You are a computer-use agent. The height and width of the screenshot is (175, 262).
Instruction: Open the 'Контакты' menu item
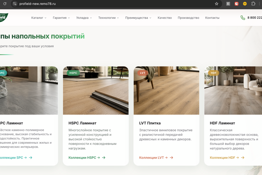tap(212, 18)
